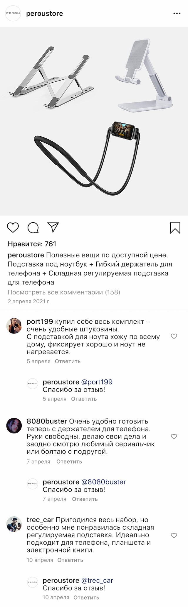Reply to port199's comment

[68, 361]
